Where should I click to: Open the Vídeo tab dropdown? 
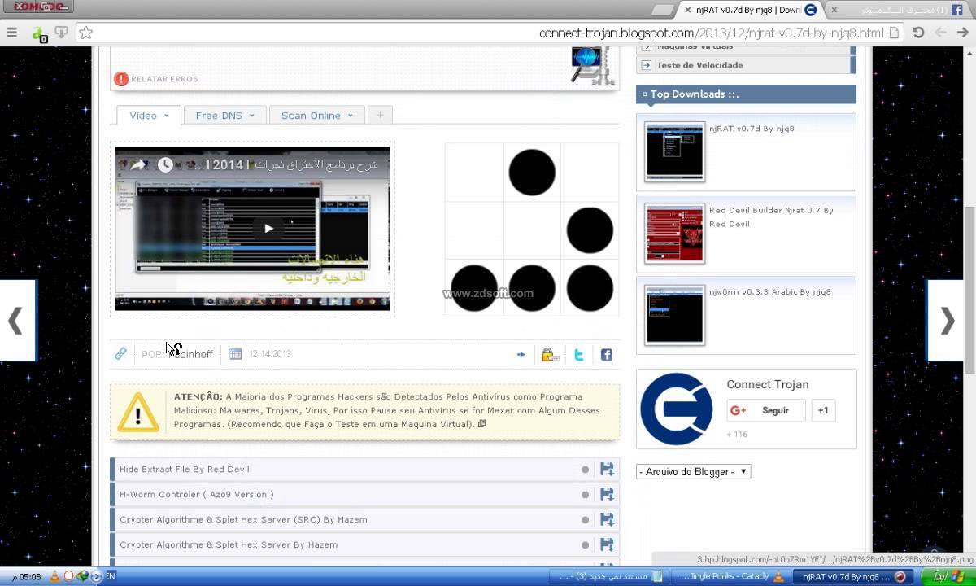pyautogui.click(x=149, y=116)
